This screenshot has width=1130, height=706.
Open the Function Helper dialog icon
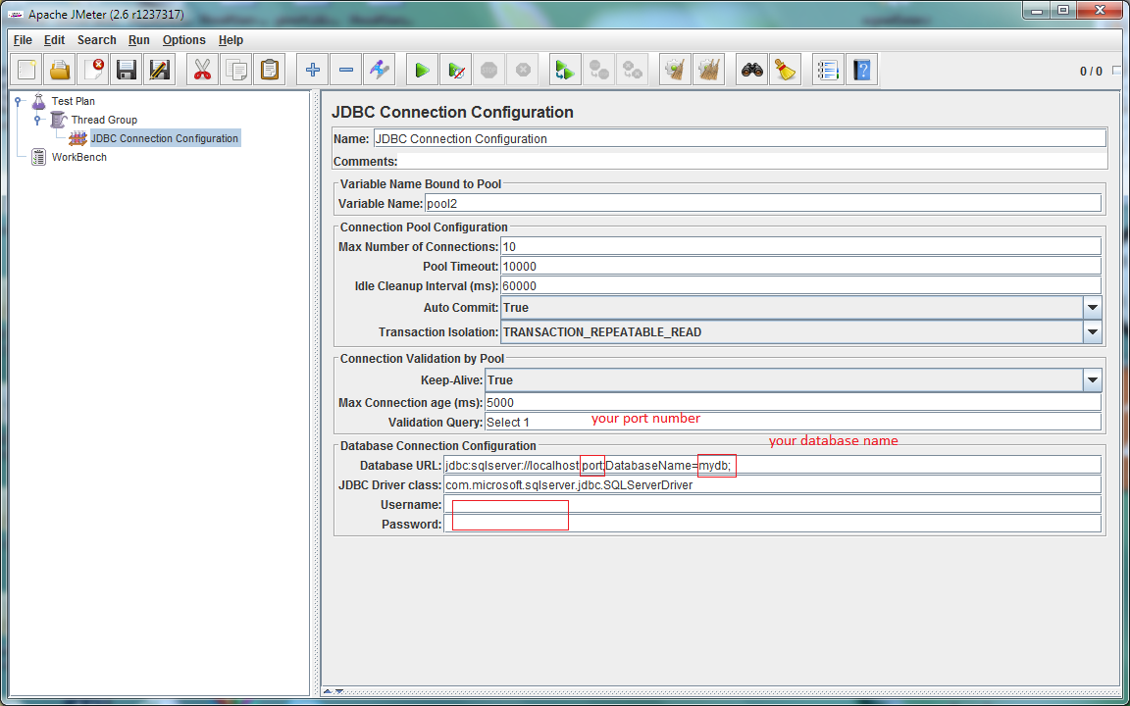(828, 70)
